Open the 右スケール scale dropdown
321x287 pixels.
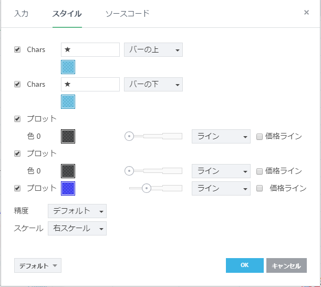[x=77, y=229]
